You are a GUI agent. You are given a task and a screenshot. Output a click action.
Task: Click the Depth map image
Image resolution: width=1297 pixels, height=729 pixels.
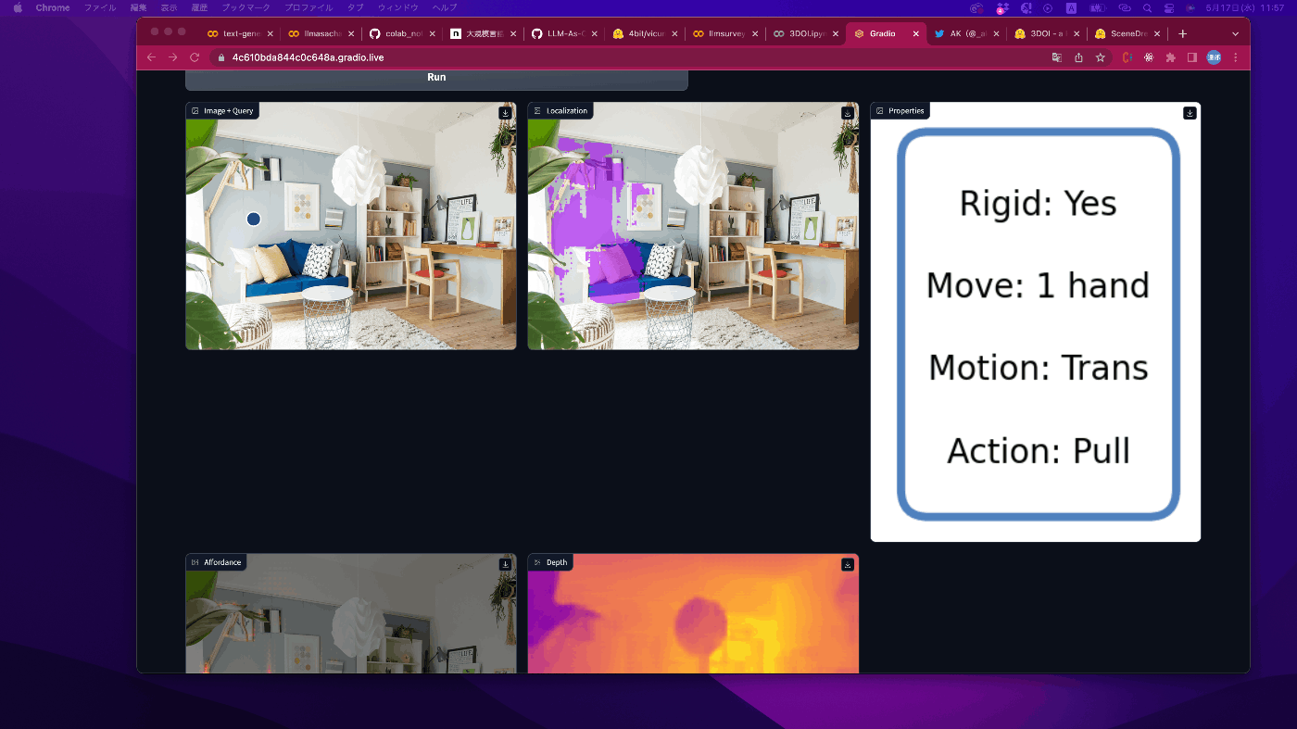[x=693, y=614]
